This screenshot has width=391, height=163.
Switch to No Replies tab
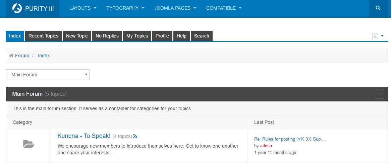(107, 36)
